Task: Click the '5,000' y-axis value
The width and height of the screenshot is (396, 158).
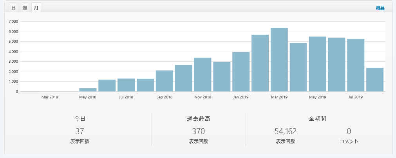Action: pyautogui.click(x=13, y=41)
